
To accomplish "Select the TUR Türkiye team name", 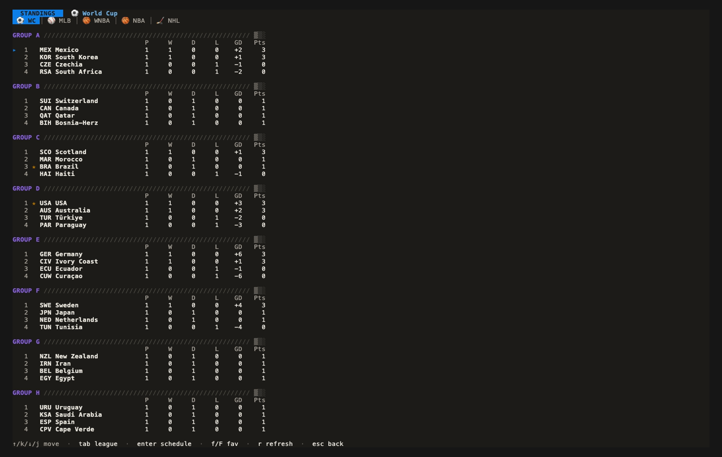I will [x=61, y=218].
